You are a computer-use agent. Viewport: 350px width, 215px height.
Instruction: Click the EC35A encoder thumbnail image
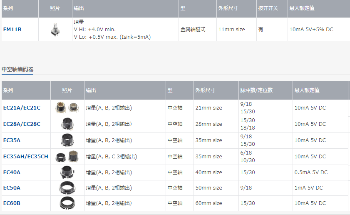pyautogui.click(x=67, y=140)
